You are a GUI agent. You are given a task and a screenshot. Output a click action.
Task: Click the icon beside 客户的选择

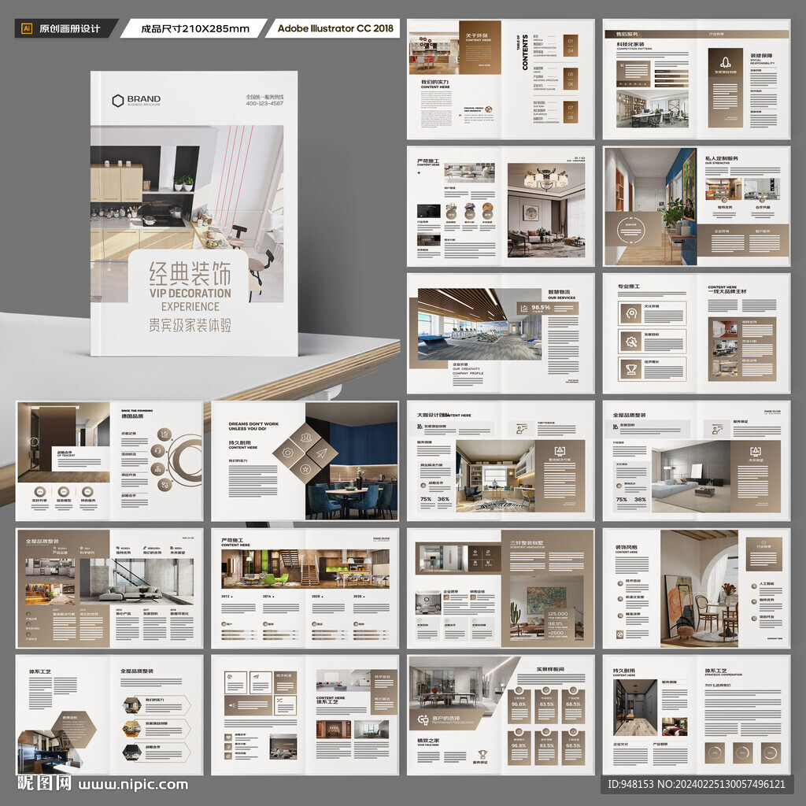pos(423,720)
